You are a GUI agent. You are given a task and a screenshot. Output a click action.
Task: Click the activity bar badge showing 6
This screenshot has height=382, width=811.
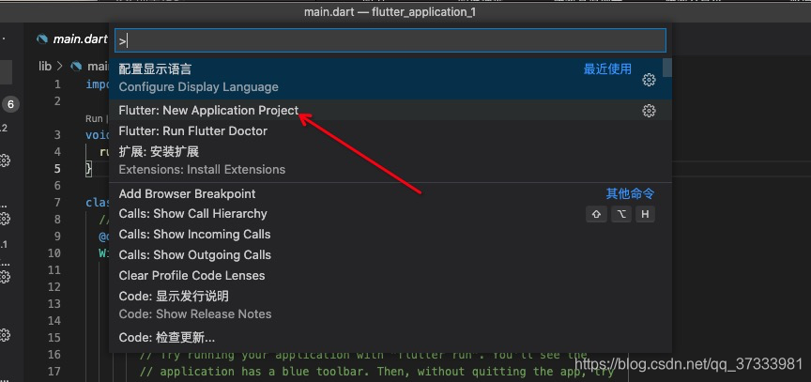click(10, 105)
